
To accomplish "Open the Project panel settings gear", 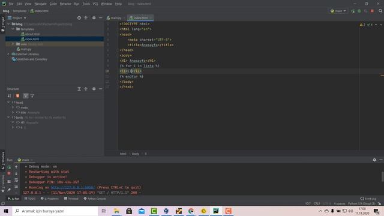I will 94,18.
